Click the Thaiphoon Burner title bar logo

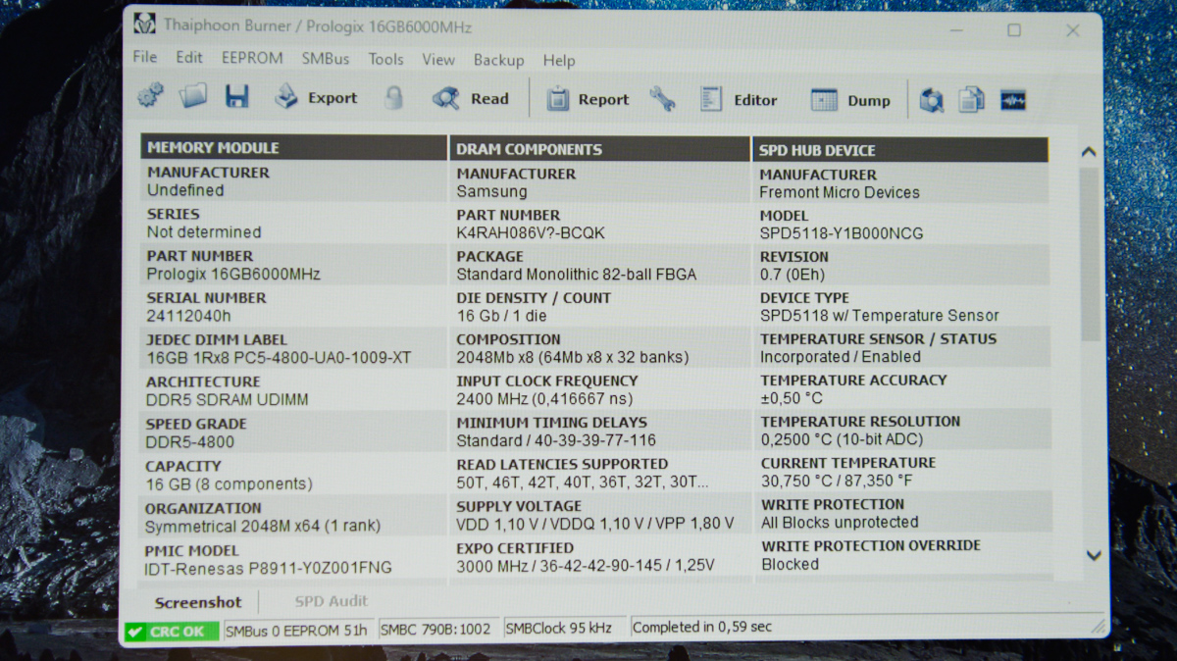pos(145,25)
